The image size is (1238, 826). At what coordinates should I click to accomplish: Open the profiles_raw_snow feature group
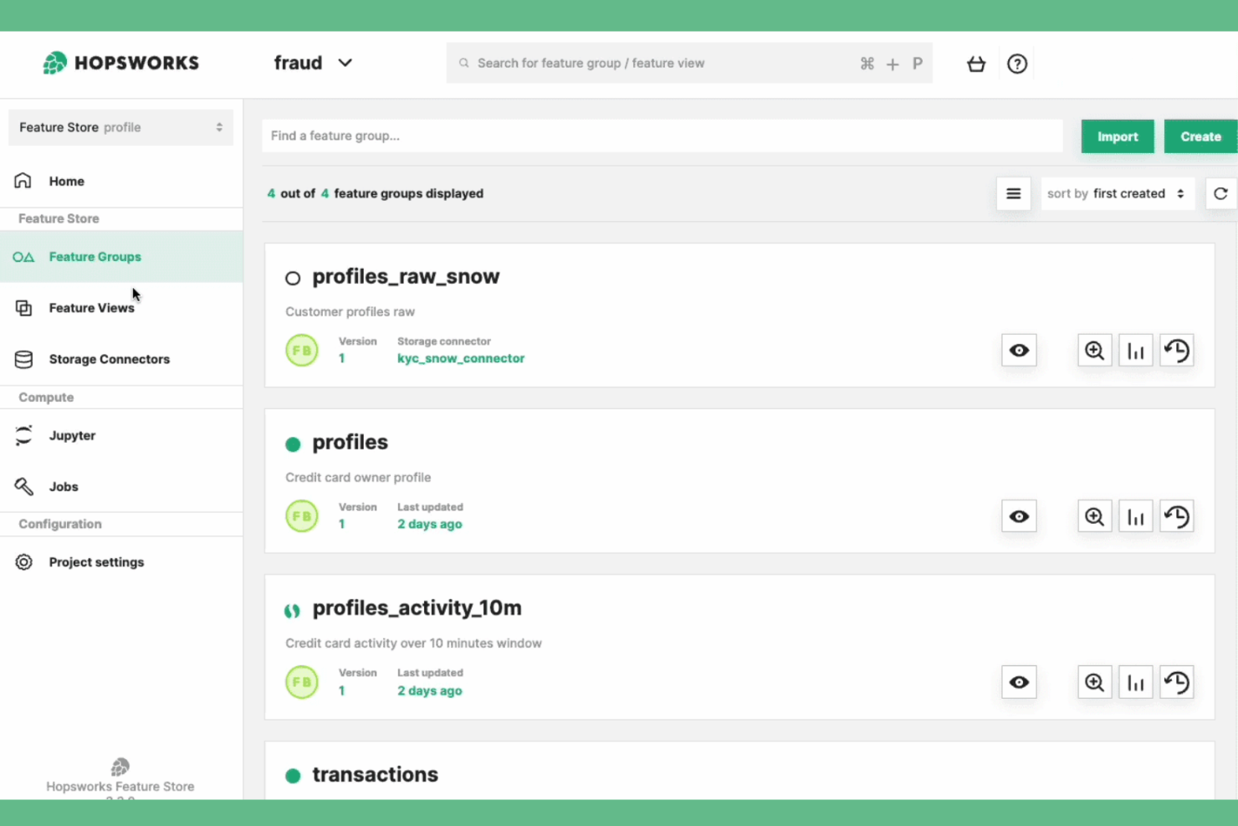(x=406, y=277)
